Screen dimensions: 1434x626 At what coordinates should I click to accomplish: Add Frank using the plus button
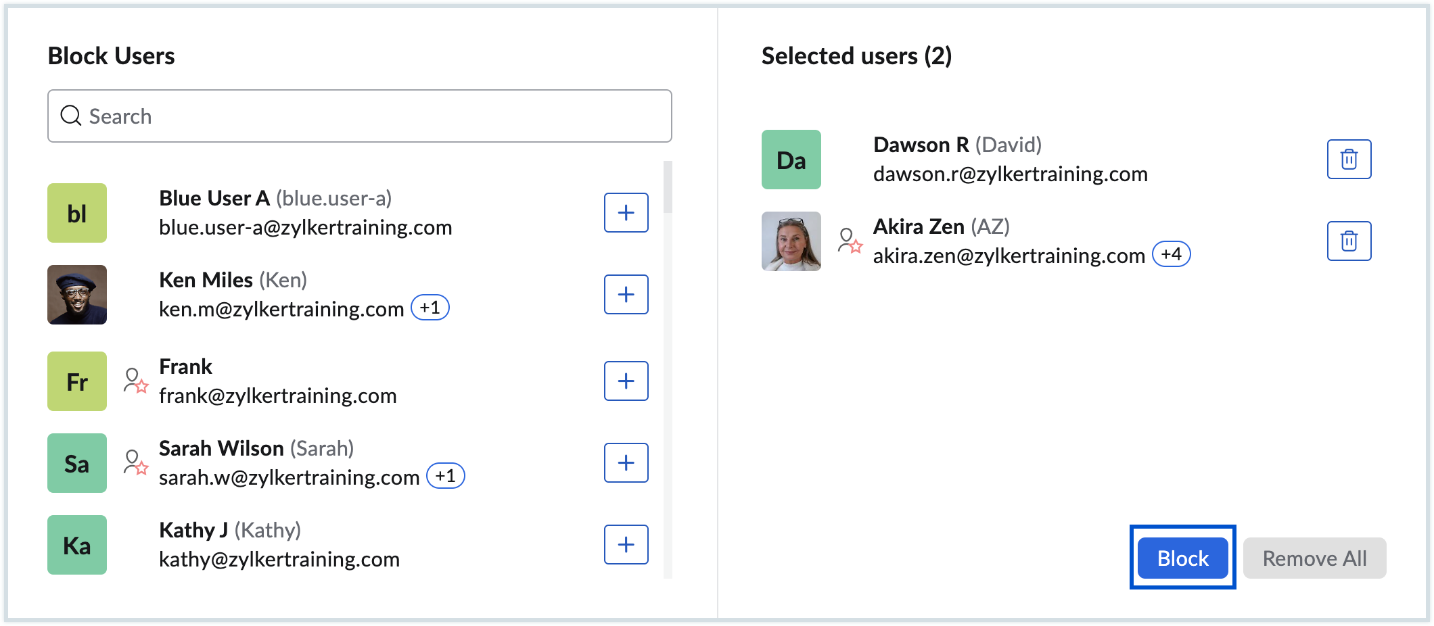coord(626,381)
